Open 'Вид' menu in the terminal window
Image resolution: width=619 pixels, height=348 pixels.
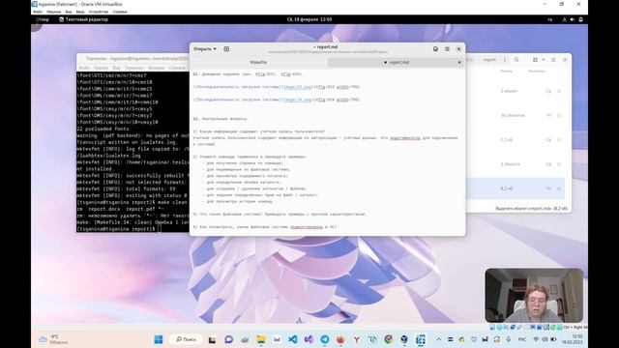tap(116, 68)
